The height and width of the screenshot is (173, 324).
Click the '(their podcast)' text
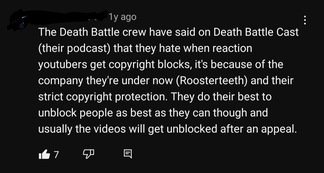[74, 48]
